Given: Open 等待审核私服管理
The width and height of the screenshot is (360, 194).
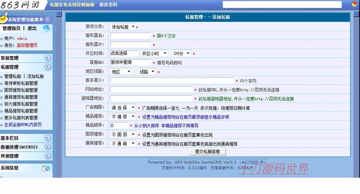Looking at the screenshot, I should pos(21,83).
